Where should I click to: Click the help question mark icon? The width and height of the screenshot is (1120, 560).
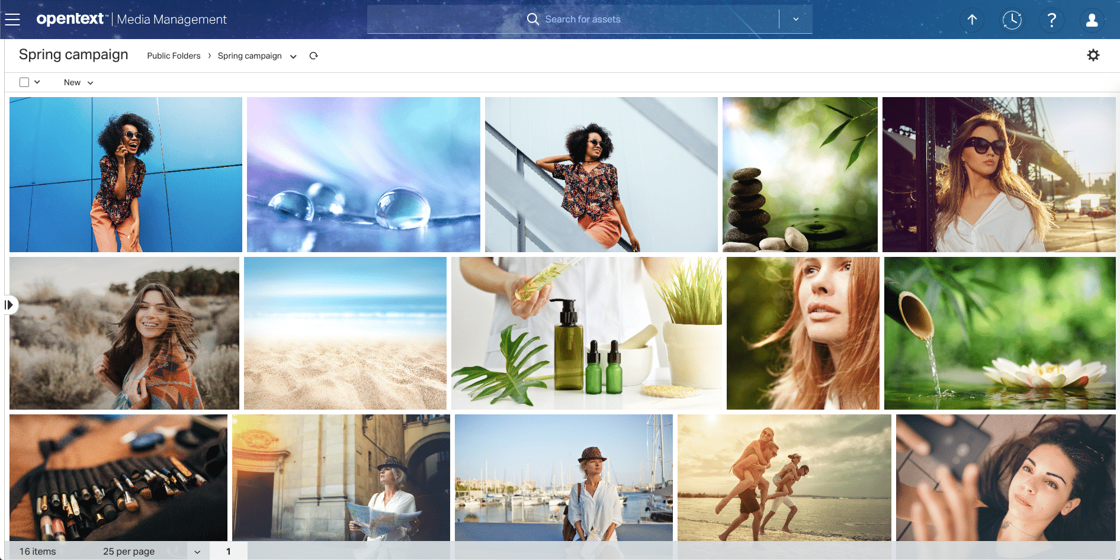1052,19
